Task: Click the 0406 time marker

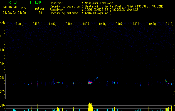Action: coord(102,24)
